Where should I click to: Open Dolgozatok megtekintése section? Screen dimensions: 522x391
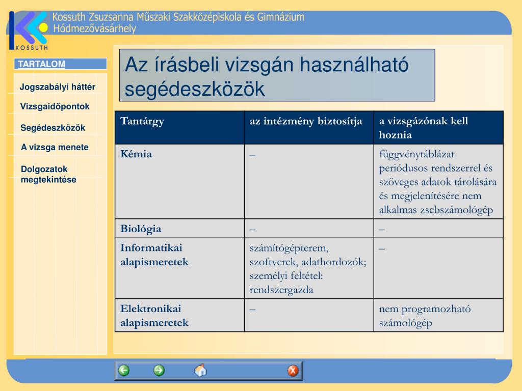click(48, 174)
